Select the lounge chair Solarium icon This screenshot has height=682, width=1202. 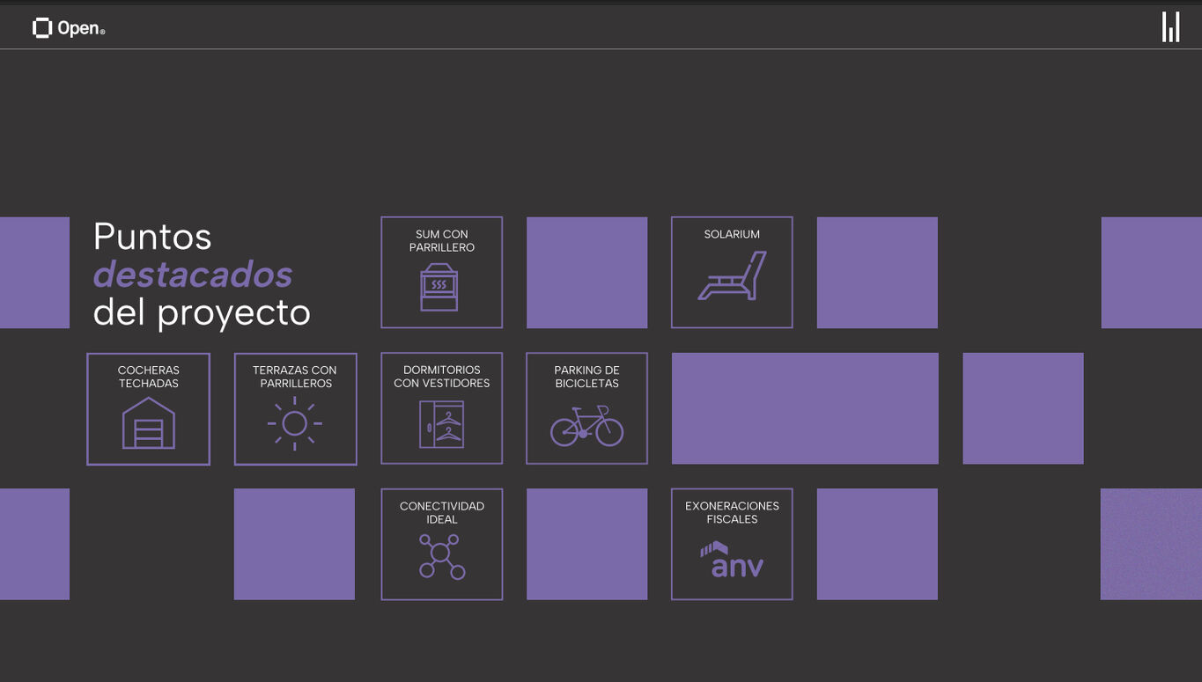point(732,276)
